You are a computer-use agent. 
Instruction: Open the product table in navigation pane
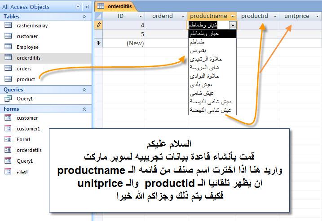[x=26, y=79]
